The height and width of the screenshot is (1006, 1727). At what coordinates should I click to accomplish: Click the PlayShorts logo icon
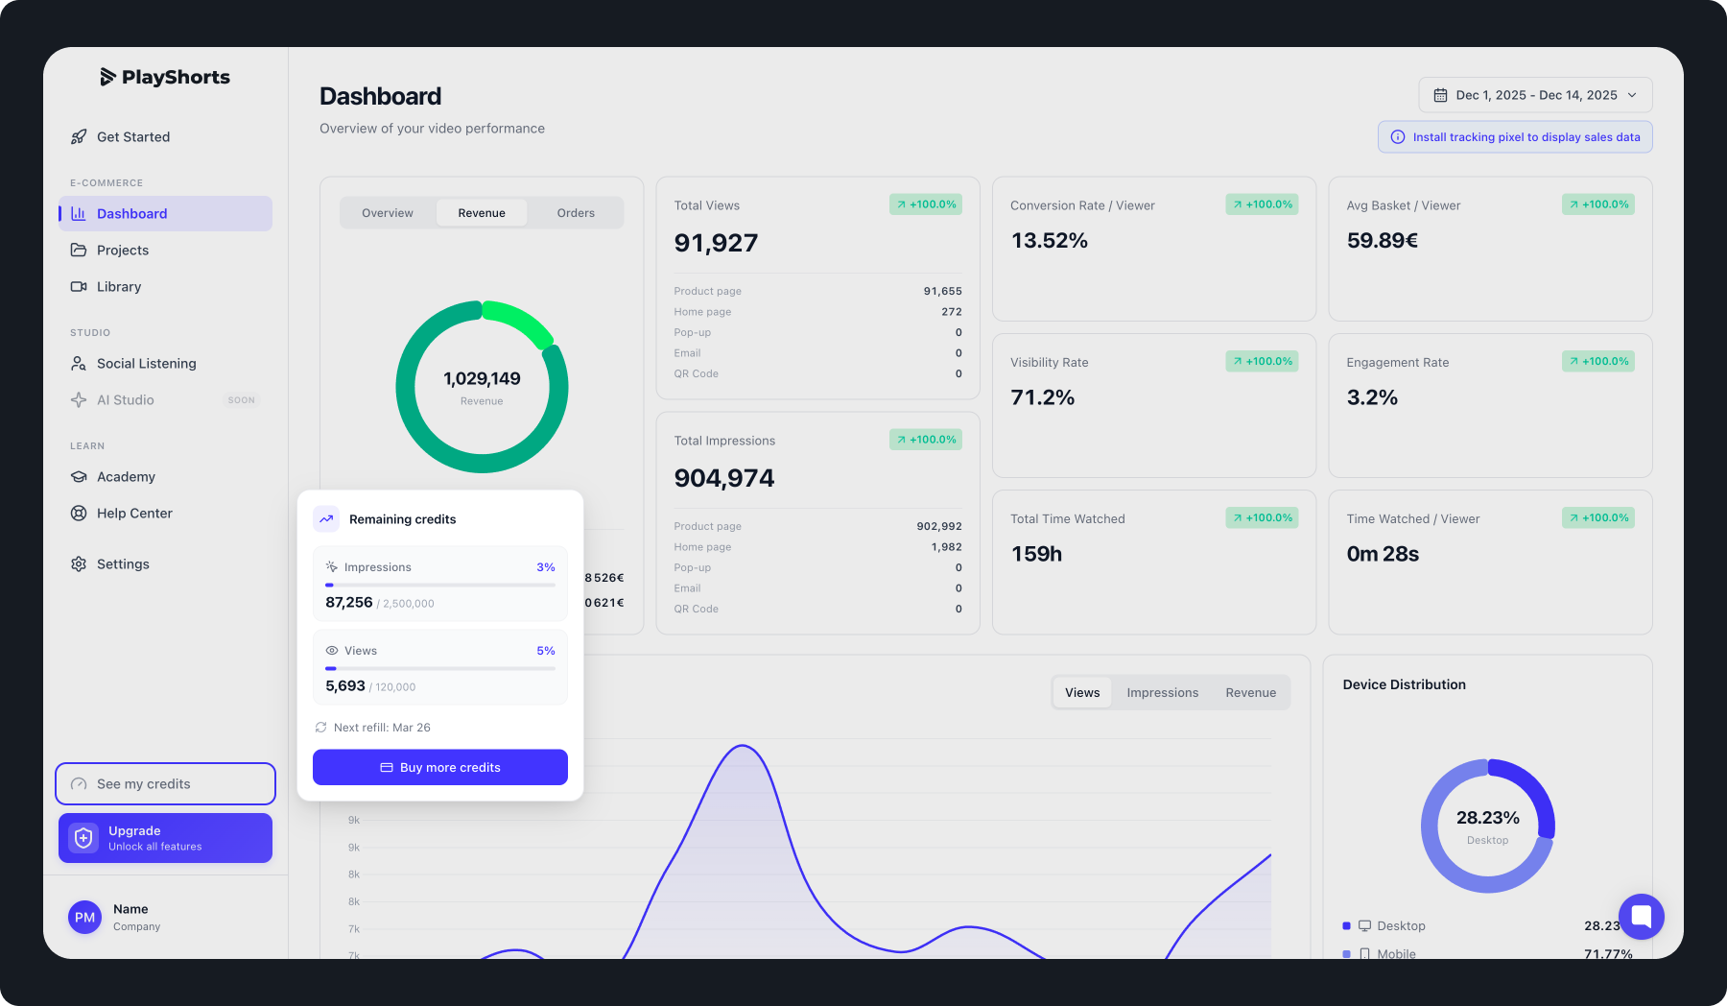click(x=107, y=77)
